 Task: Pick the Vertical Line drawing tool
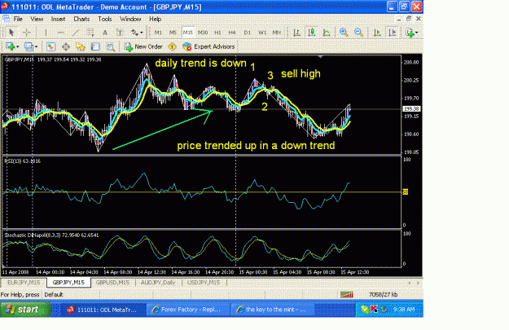tap(46, 33)
